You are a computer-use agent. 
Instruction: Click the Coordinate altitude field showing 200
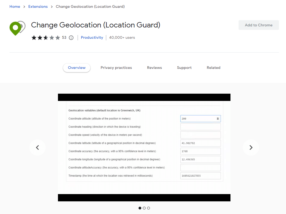click(x=201, y=119)
